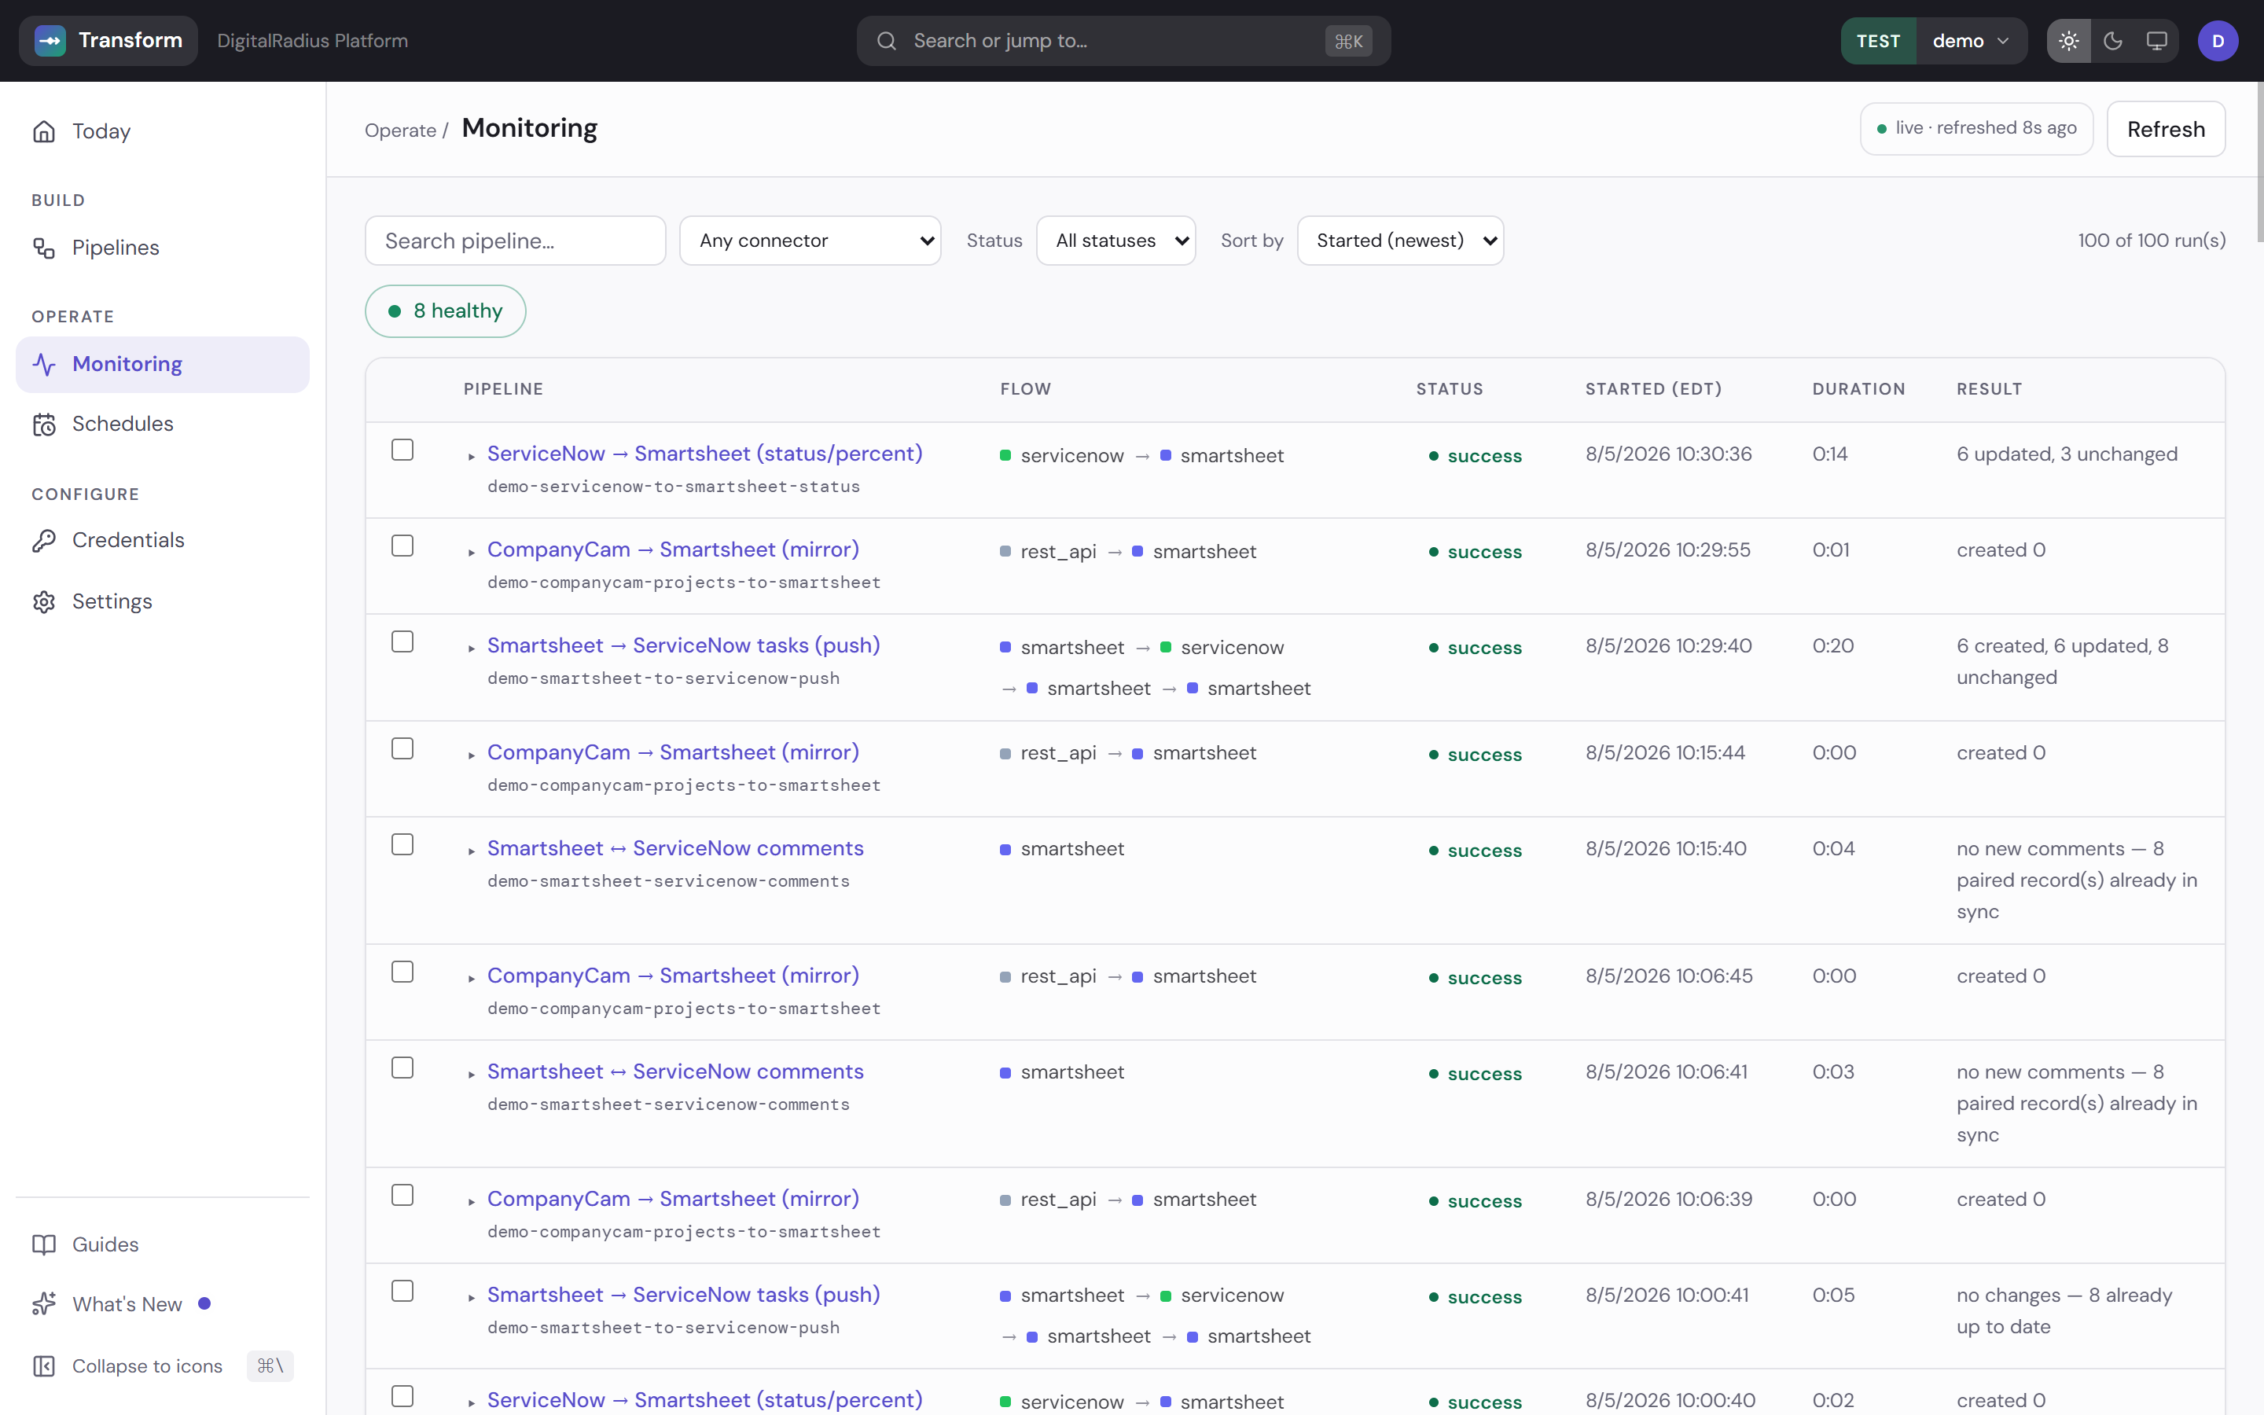Select checkbox for 10:29:40 tasks push run
Screen dimensions: 2264x1415
pos(402,642)
